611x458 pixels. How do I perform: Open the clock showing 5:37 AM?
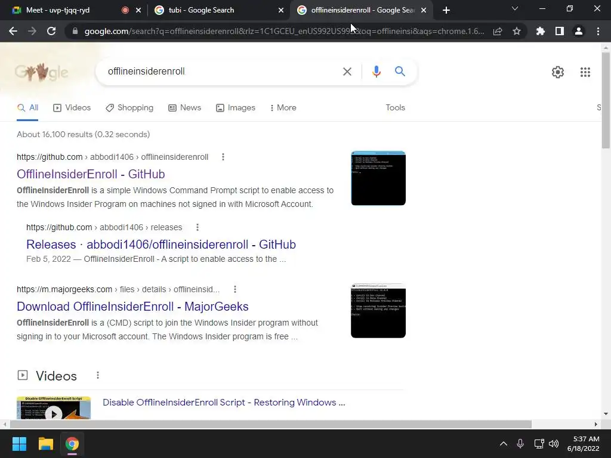tap(584, 444)
